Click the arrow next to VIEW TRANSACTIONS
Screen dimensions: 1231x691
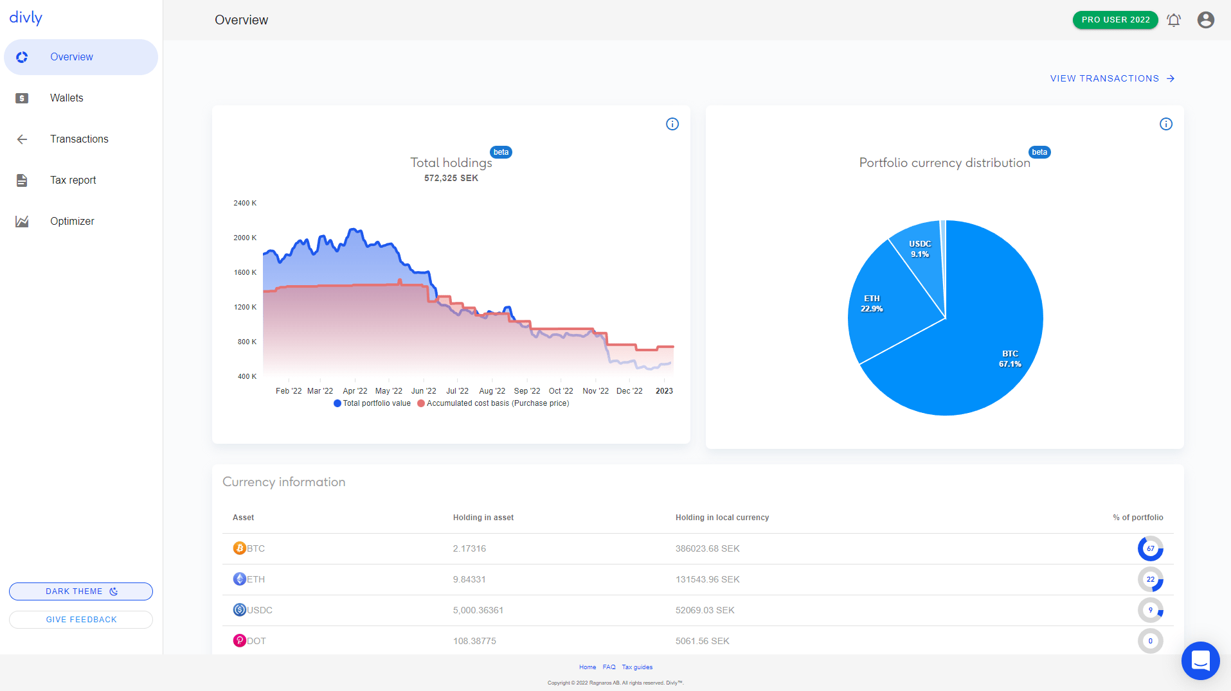1171,78
